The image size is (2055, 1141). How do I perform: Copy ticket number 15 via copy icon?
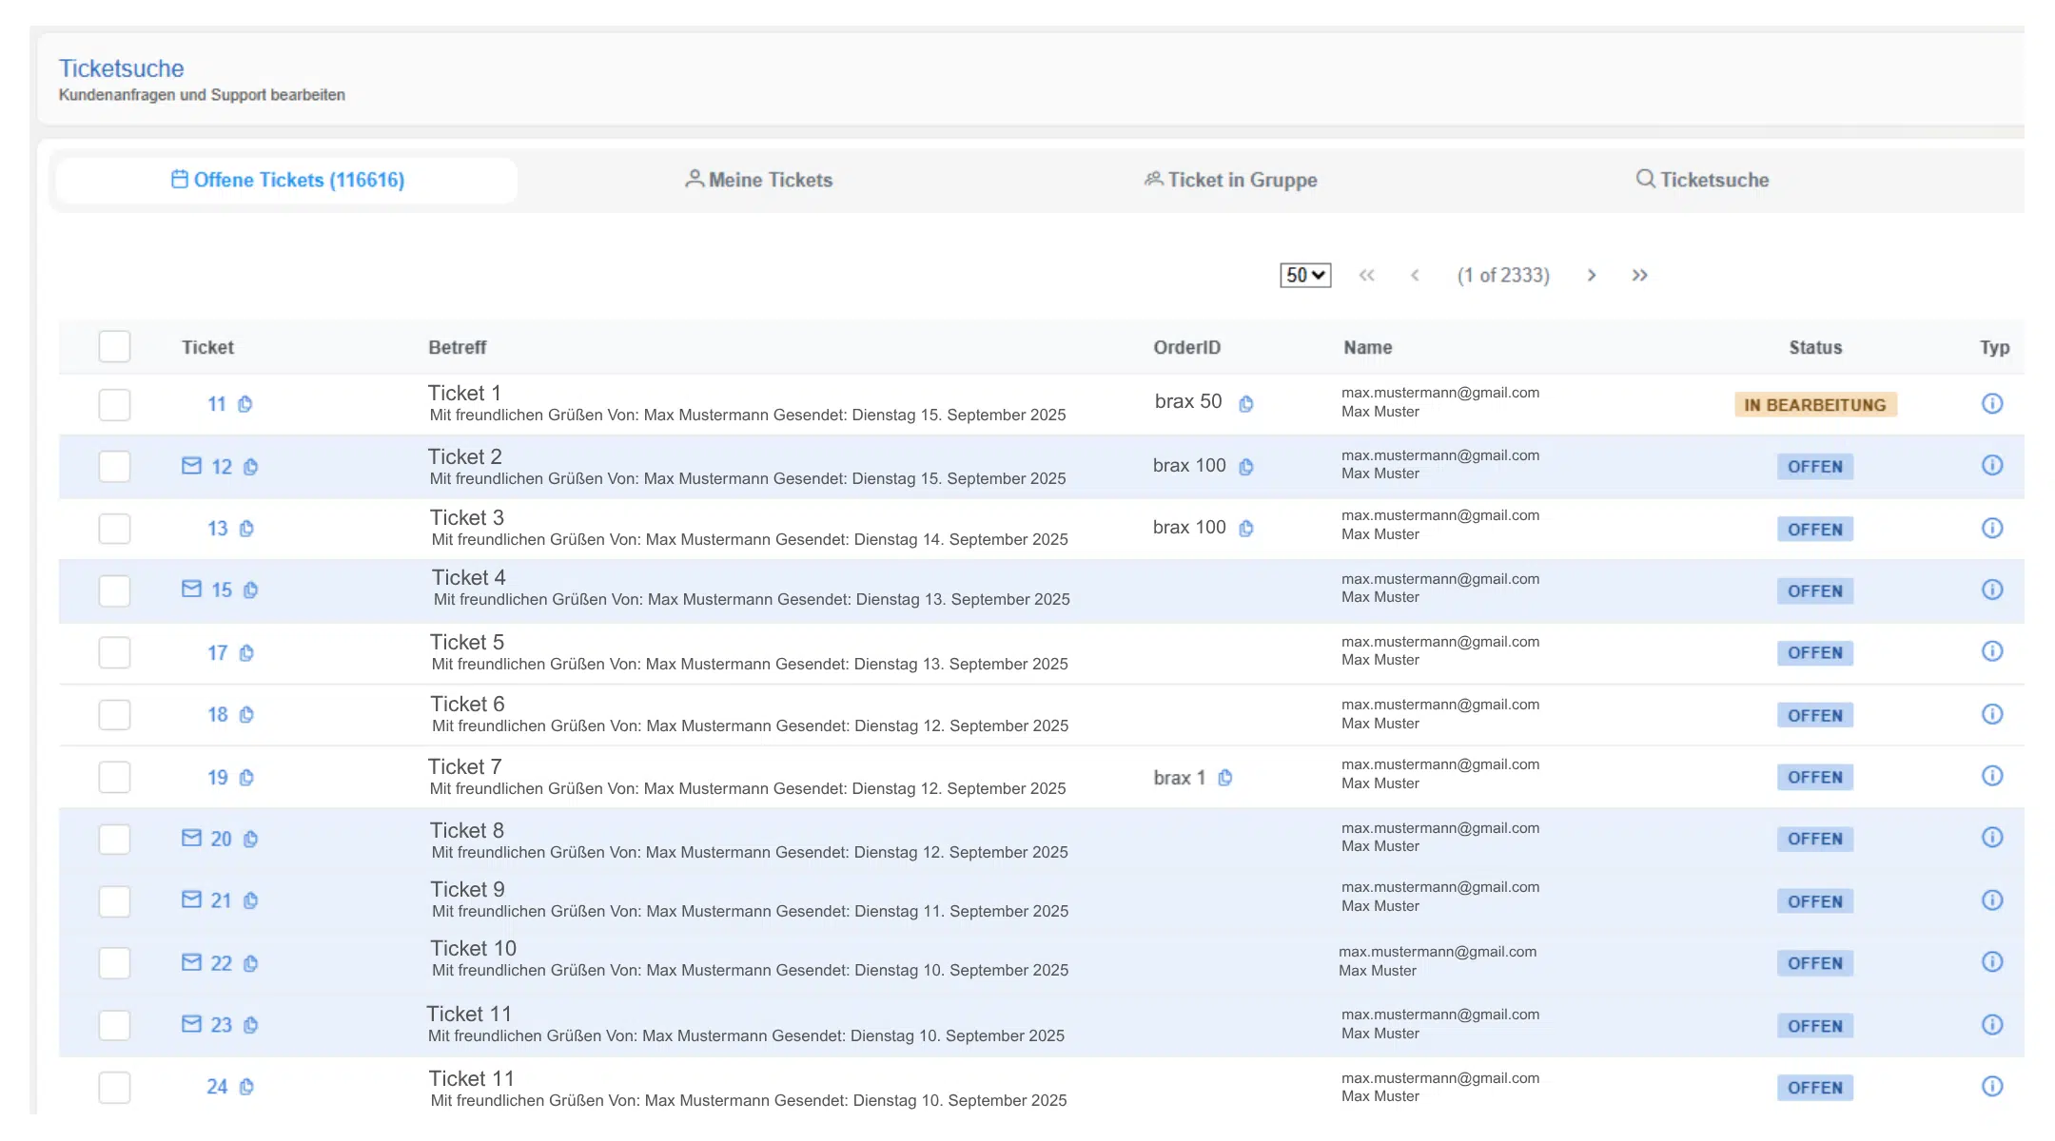tap(250, 590)
